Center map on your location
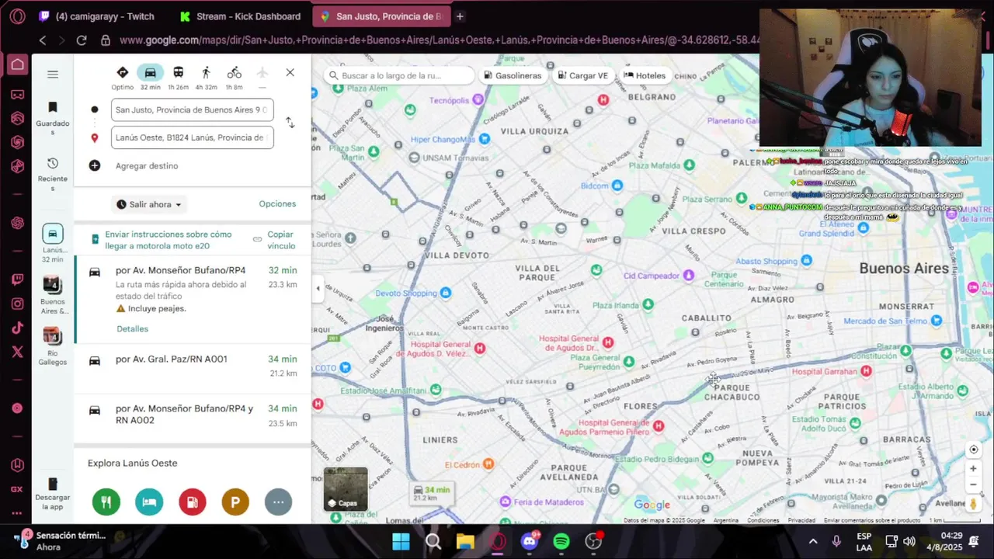994x559 pixels. pyautogui.click(x=973, y=450)
